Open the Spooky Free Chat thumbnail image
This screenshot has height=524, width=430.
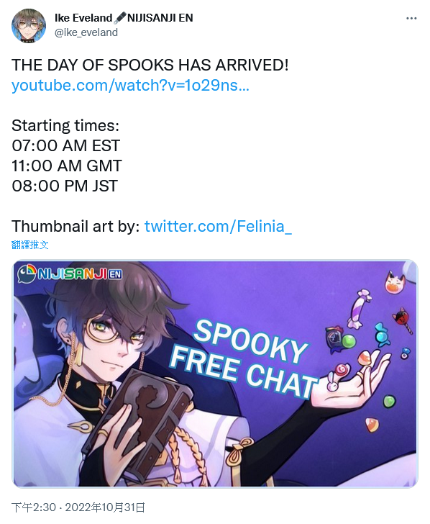[215, 374]
